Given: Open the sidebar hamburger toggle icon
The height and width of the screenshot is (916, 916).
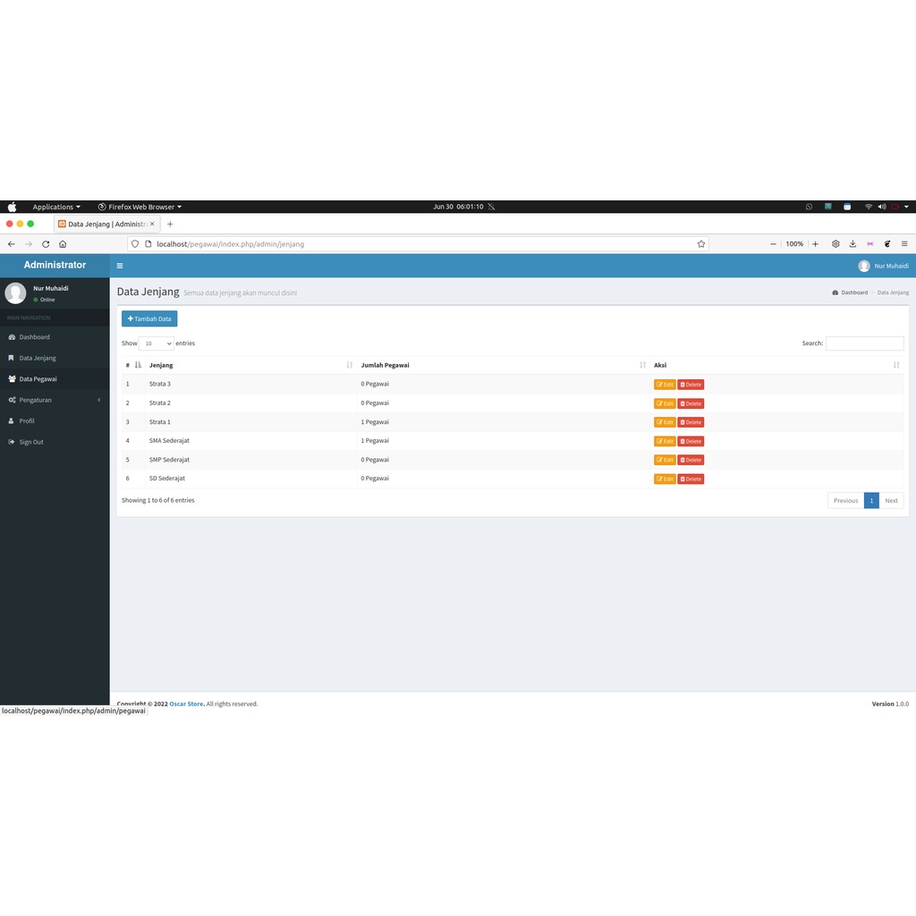Looking at the screenshot, I should pos(120,266).
